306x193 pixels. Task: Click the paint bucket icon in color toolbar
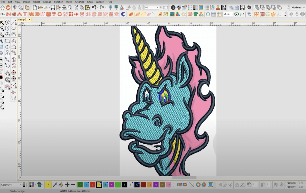point(61,185)
